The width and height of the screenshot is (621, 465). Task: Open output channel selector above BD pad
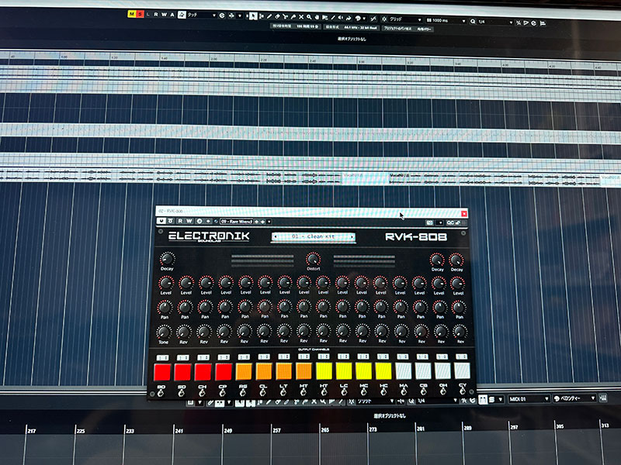tap(162, 358)
